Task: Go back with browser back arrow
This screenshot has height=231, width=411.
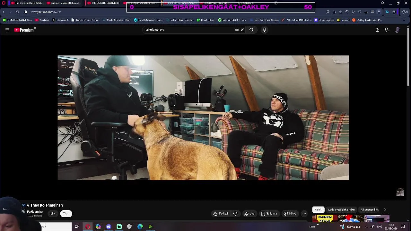Action: (4, 12)
